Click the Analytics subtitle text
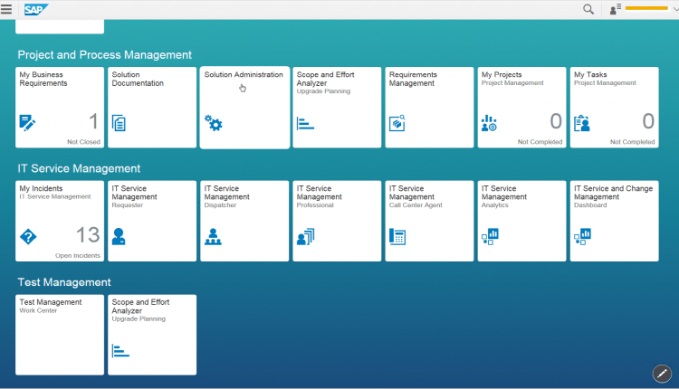Viewport: 679px width, 389px height. (x=494, y=205)
